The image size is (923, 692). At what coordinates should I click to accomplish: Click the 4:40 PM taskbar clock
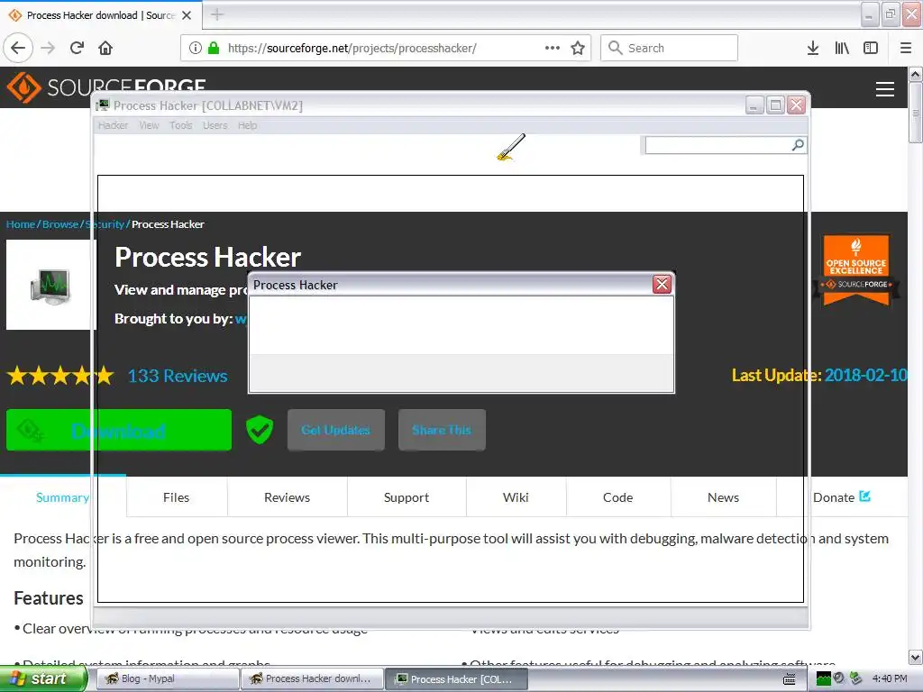point(890,678)
